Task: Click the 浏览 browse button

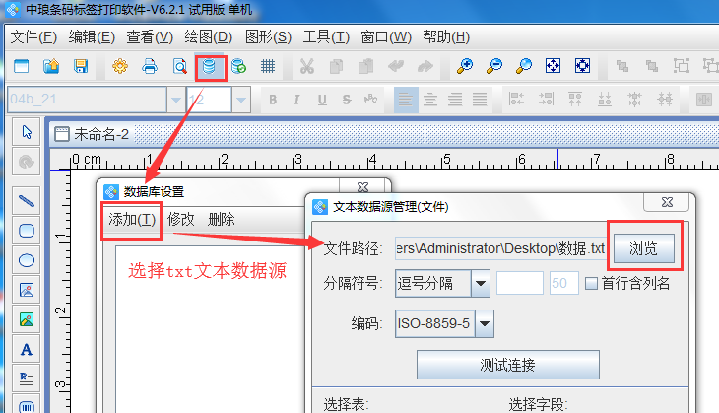Action: point(644,248)
